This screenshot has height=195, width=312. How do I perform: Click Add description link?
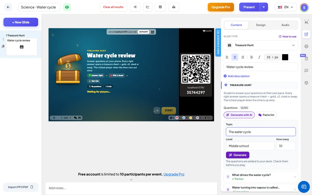237,76
